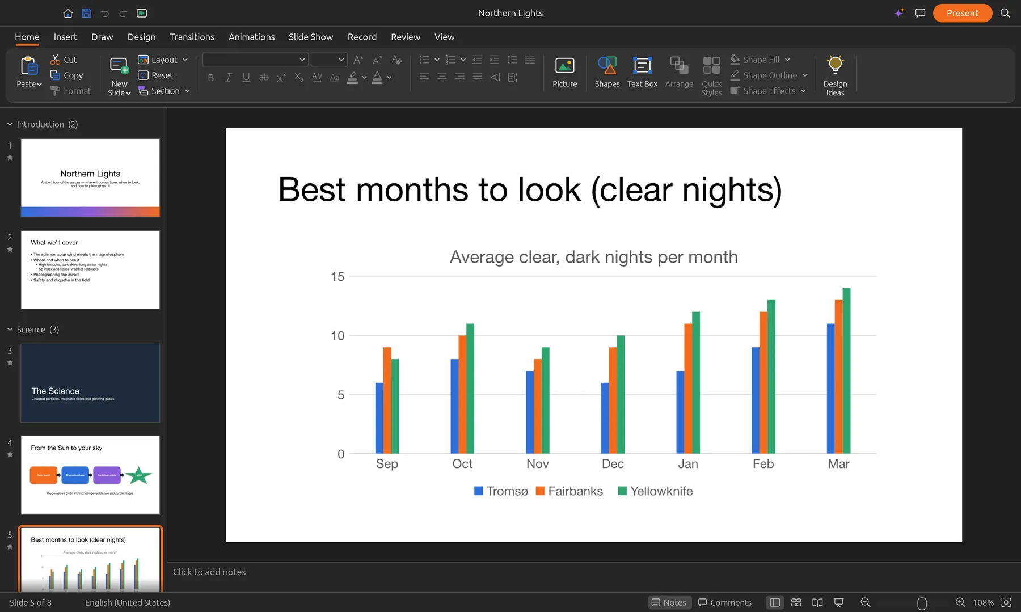This screenshot has width=1021, height=612.
Task: Save the presentation with the floppy disk icon
Action: (x=86, y=13)
